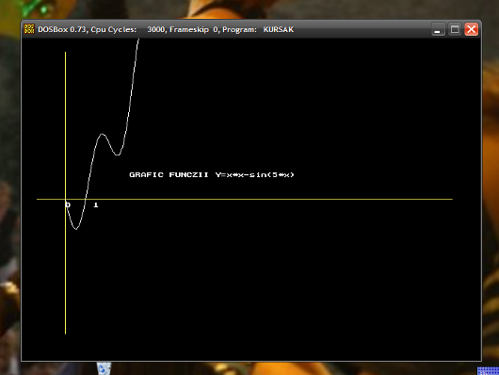
Task: Click the Frameskip 0 readout
Action: (x=194, y=29)
